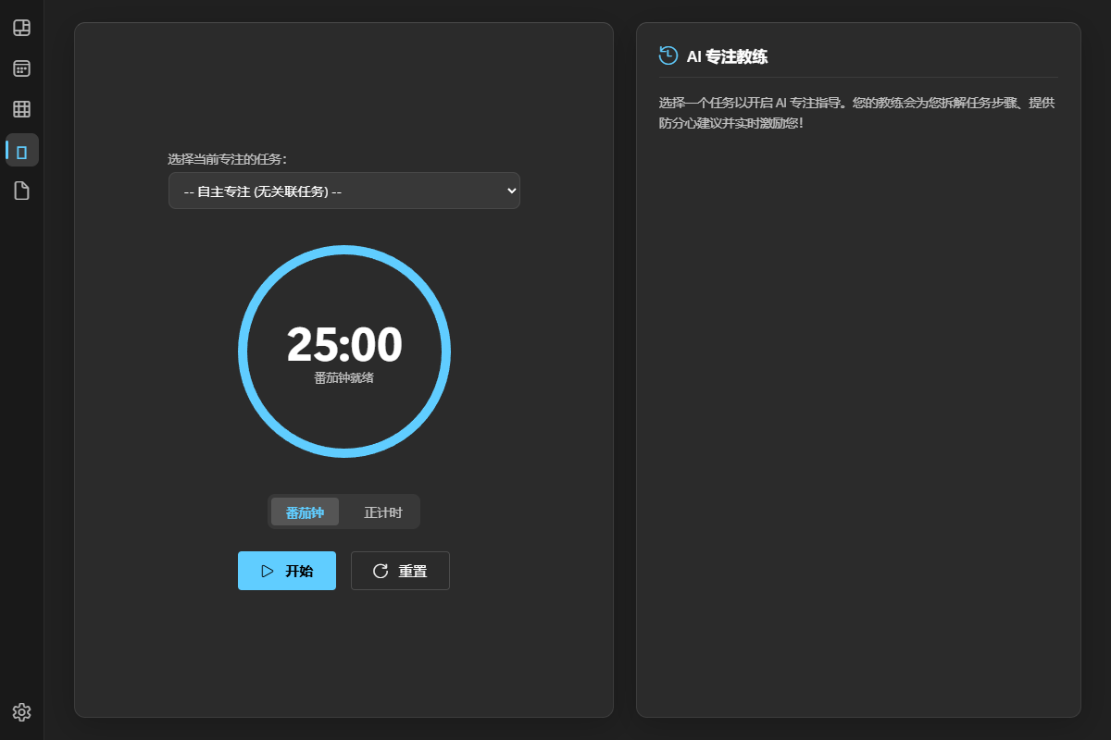Click the AI 专注教练 panel heading
The width and height of the screenshot is (1111, 740).
pyautogui.click(x=727, y=56)
